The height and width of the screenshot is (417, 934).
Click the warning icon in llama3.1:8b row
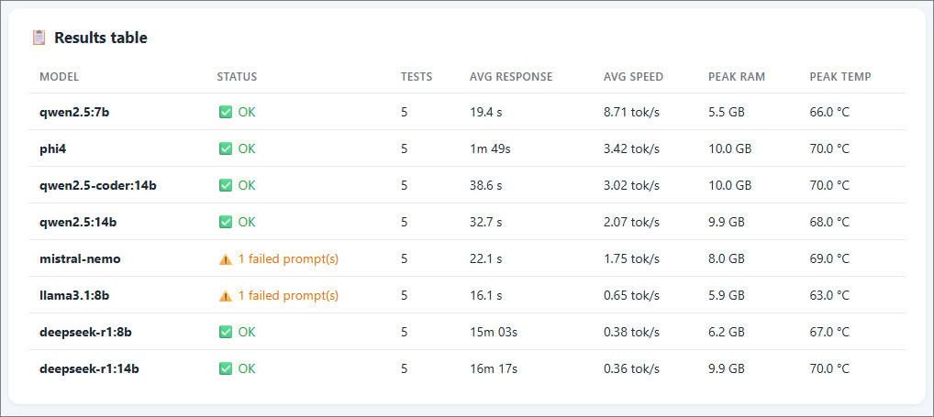coord(225,296)
